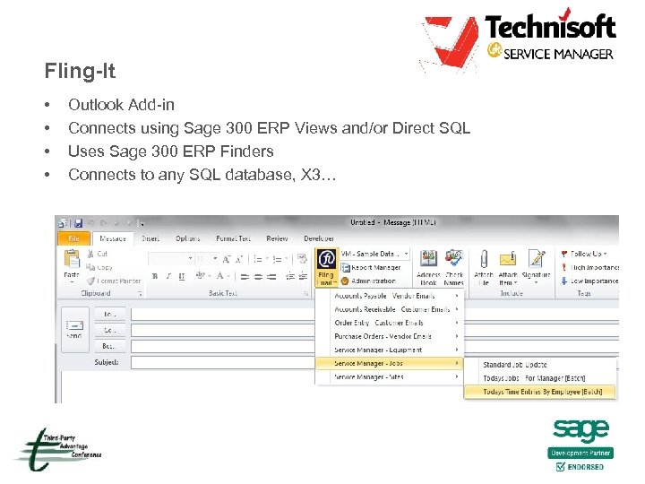Click the Send envelope button
Viewport: 645px width, 484px height.
[74, 330]
